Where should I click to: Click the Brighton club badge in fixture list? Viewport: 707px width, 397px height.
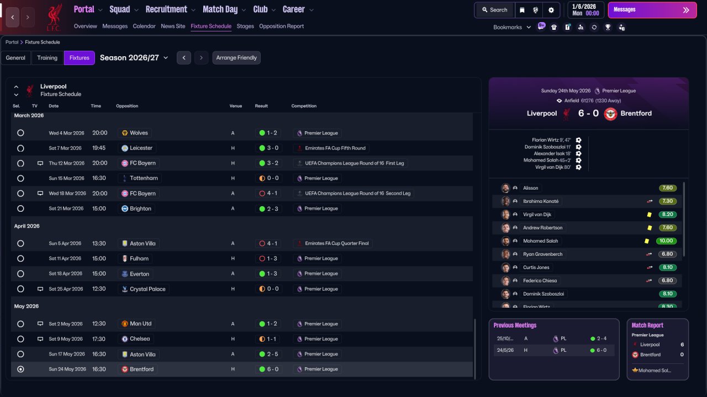[x=124, y=208]
